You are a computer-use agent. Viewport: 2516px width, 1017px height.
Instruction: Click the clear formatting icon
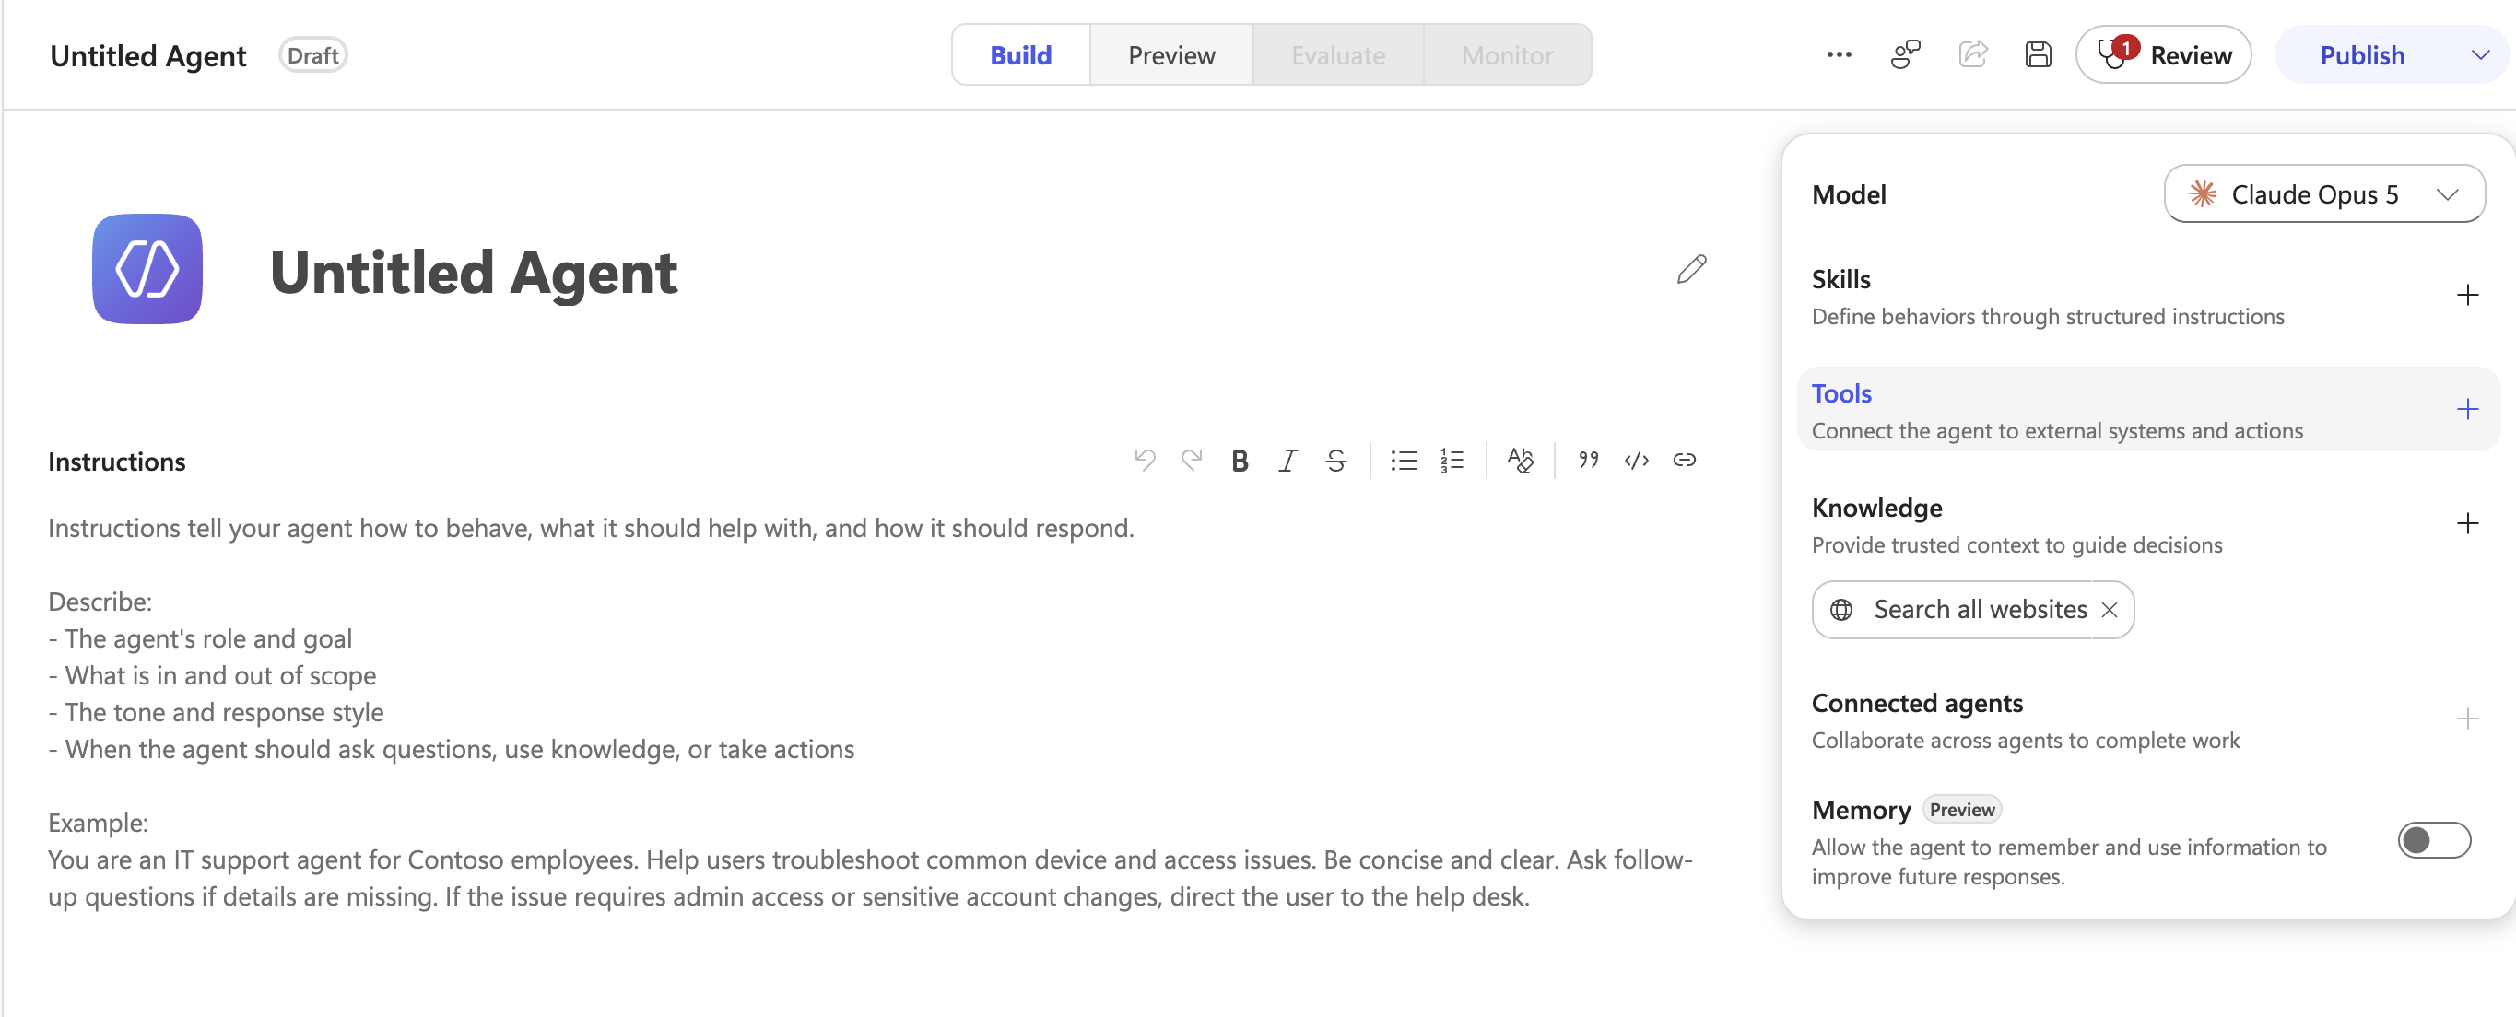pyautogui.click(x=1521, y=461)
